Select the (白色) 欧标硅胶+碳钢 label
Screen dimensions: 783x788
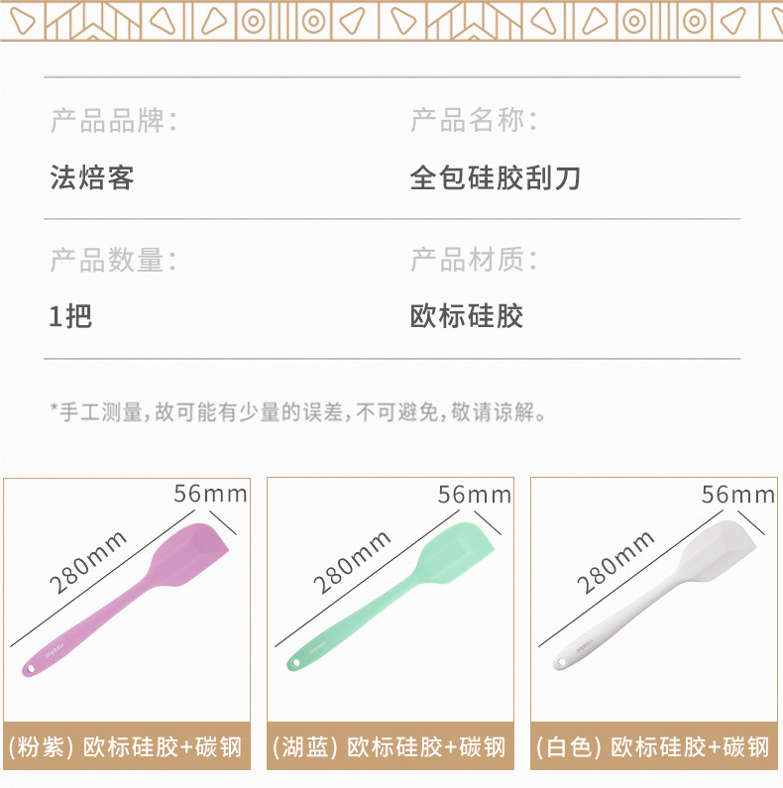[x=653, y=747]
